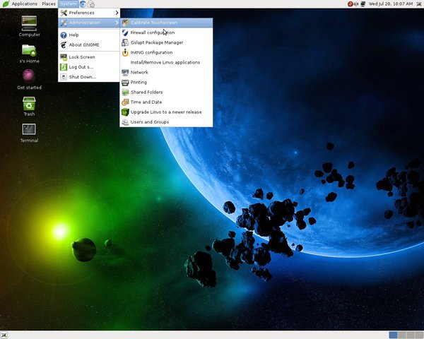Open the Places menu

point(48,4)
